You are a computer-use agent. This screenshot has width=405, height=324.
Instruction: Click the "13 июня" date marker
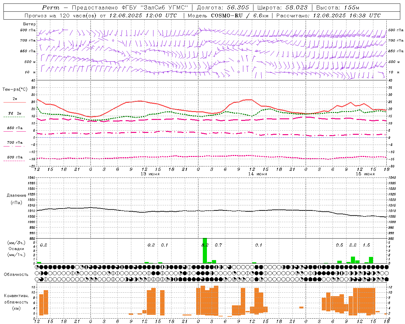[x=150, y=174]
